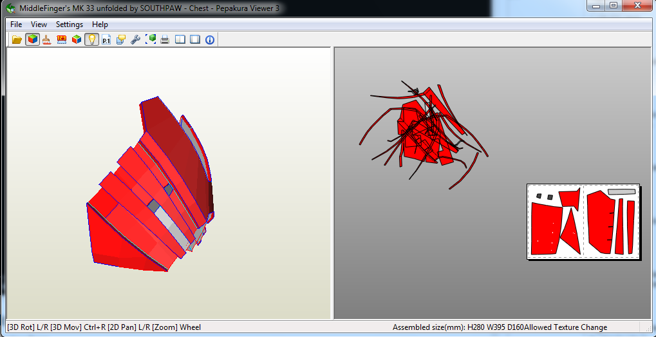The image size is (656, 337).
Task: Close the Pepakura Viewer window
Action: (638, 6)
